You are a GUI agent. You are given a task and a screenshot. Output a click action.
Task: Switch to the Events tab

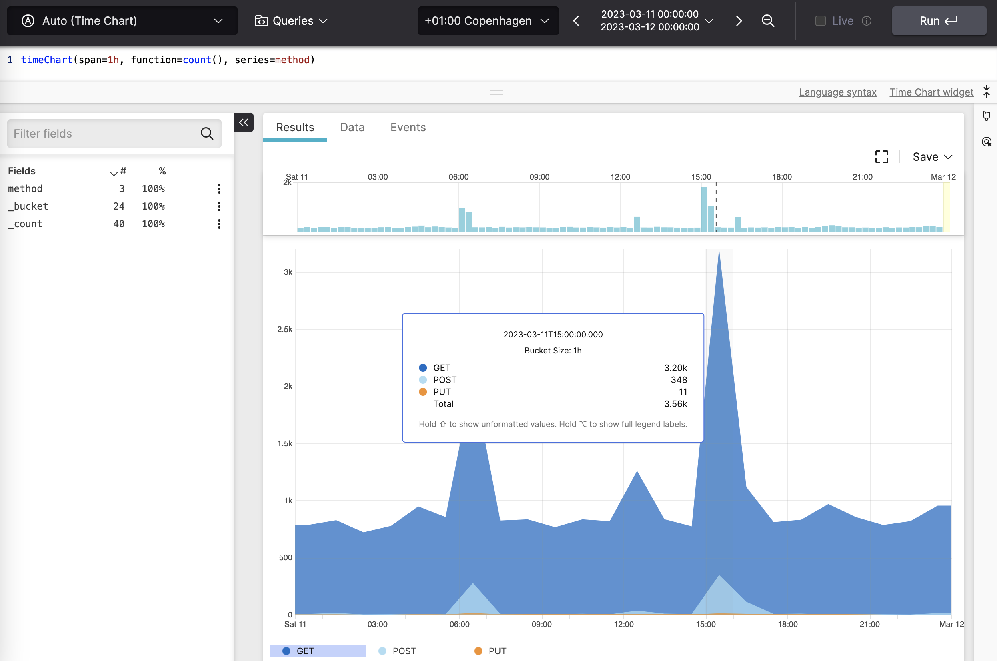point(407,127)
